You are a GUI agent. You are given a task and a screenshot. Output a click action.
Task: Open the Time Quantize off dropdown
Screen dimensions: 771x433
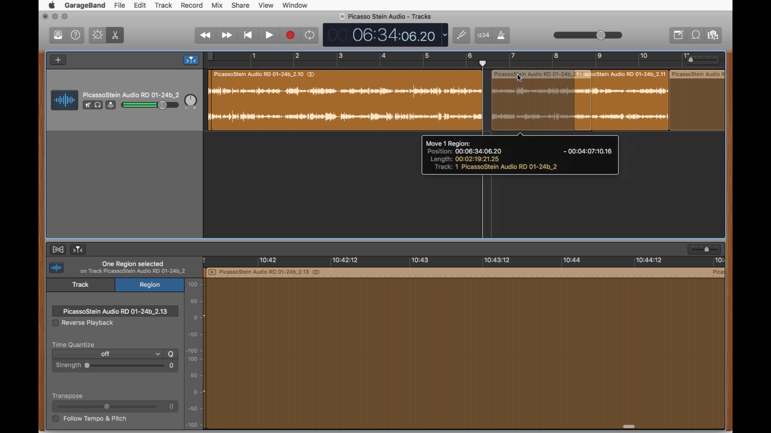[108, 354]
